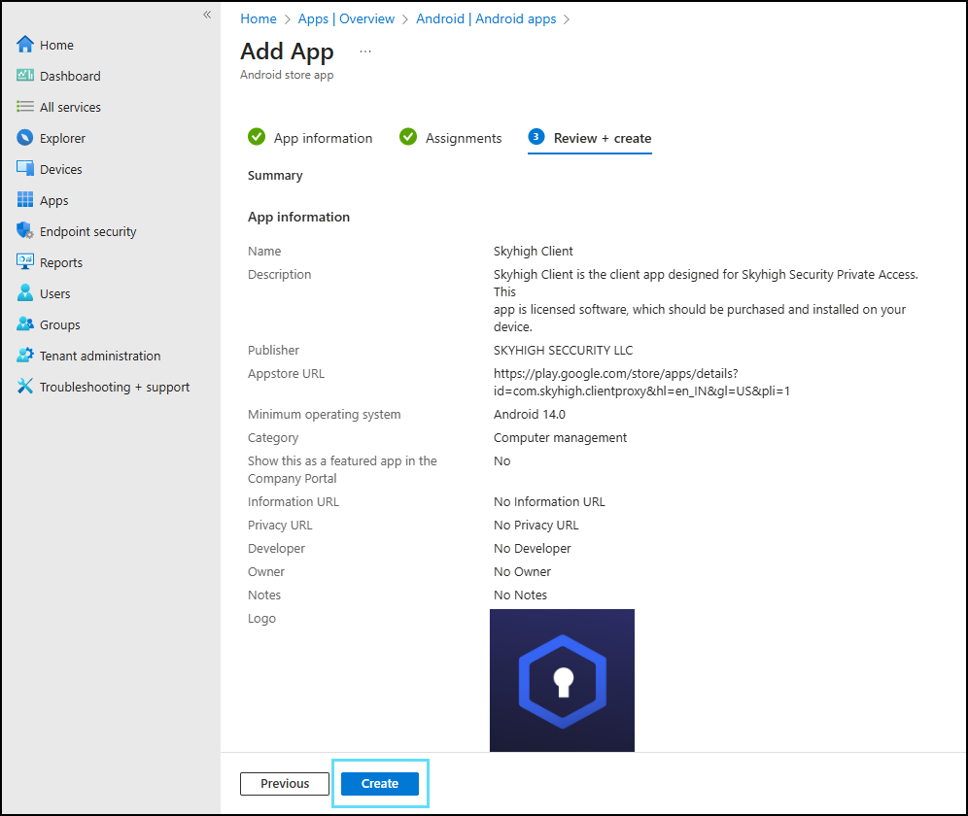Screen dimensions: 968x816
Task: Open the Explorer compass icon
Action: [x=25, y=138]
